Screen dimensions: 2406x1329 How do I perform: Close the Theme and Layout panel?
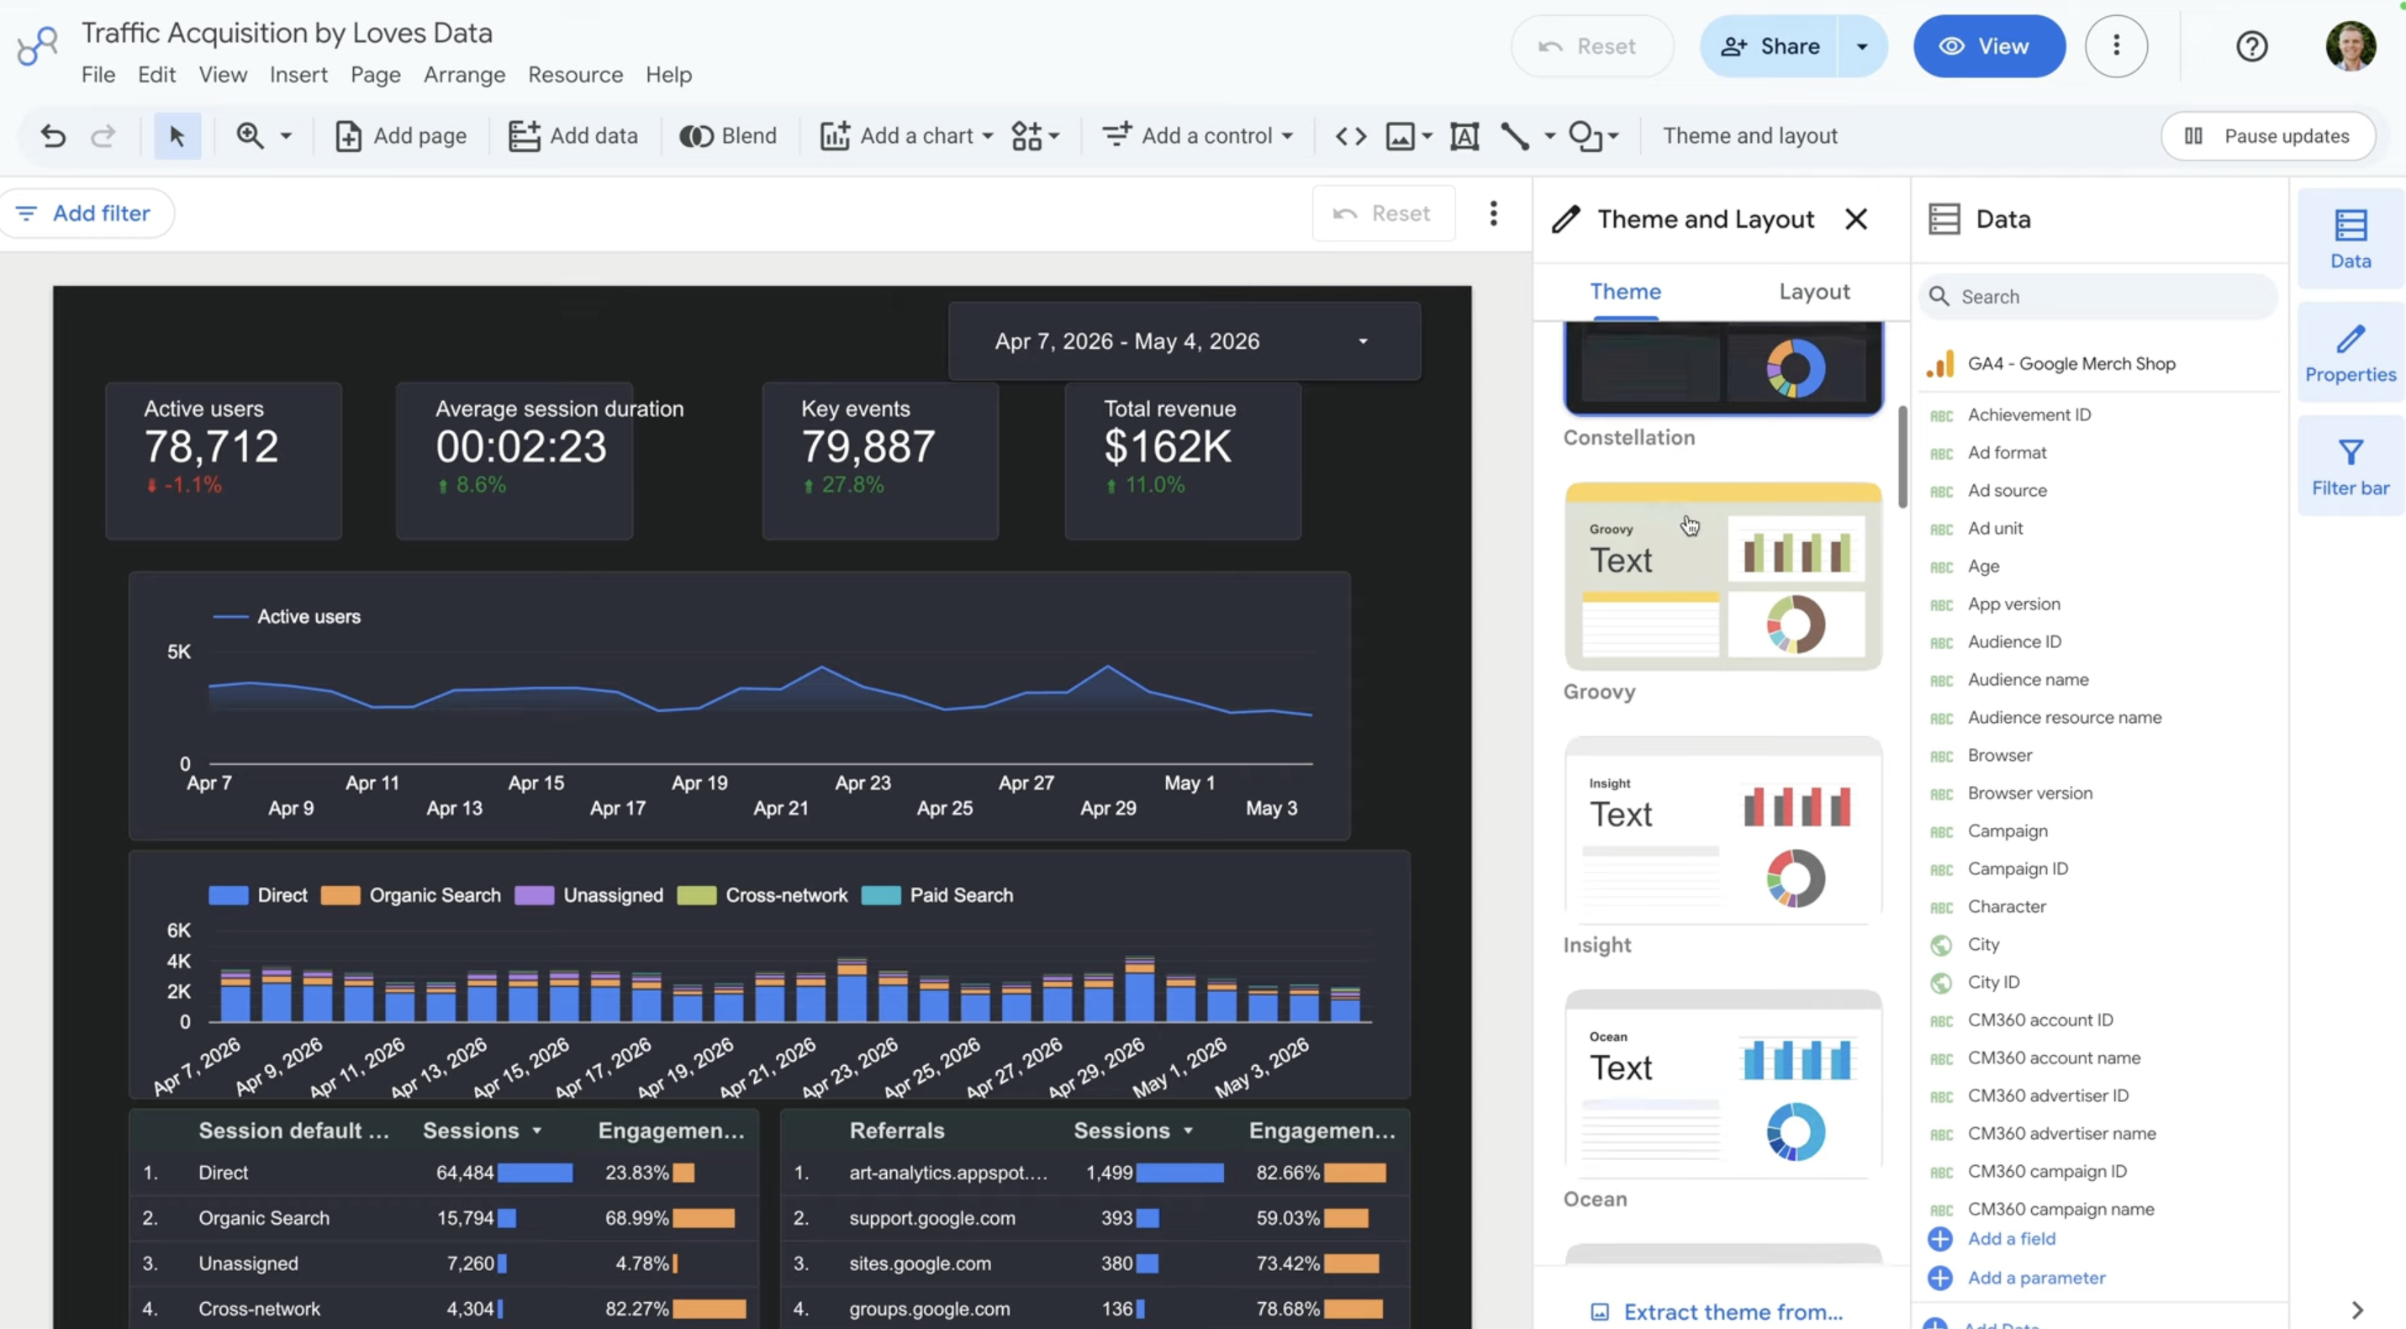1855,219
